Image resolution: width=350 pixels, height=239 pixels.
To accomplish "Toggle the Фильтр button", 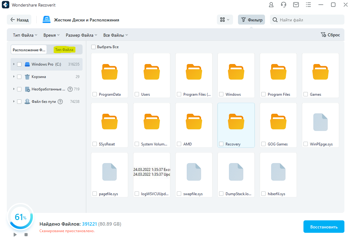I will coord(251,20).
